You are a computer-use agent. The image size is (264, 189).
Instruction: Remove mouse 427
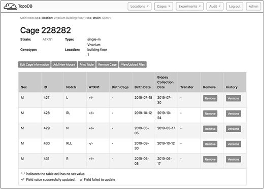click(210, 98)
